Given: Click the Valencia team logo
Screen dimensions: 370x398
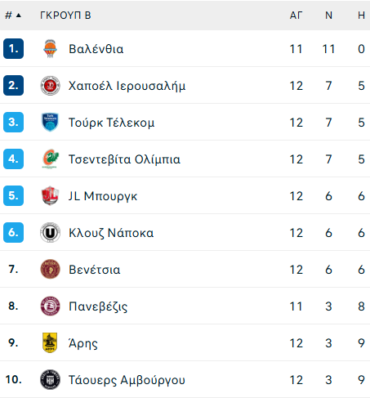Looking at the screenshot, I should (x=50, y=49).
